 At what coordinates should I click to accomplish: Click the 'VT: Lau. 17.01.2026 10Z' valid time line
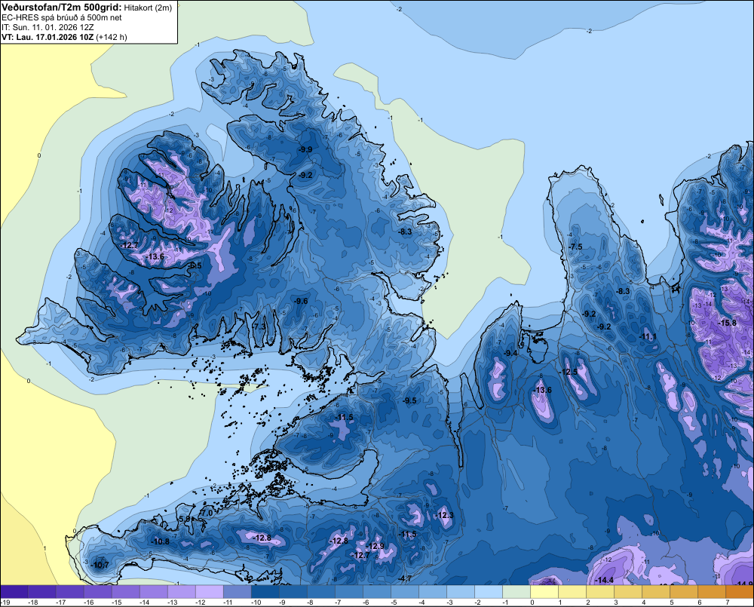coord(48,37)
